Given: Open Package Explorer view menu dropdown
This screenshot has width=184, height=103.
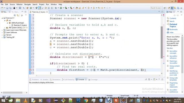Looking at the screenshot, I should pyautogui.click(x=26, y=15).
